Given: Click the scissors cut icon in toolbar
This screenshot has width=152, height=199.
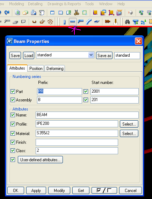Looking at the screenshot, I should 77,13.
